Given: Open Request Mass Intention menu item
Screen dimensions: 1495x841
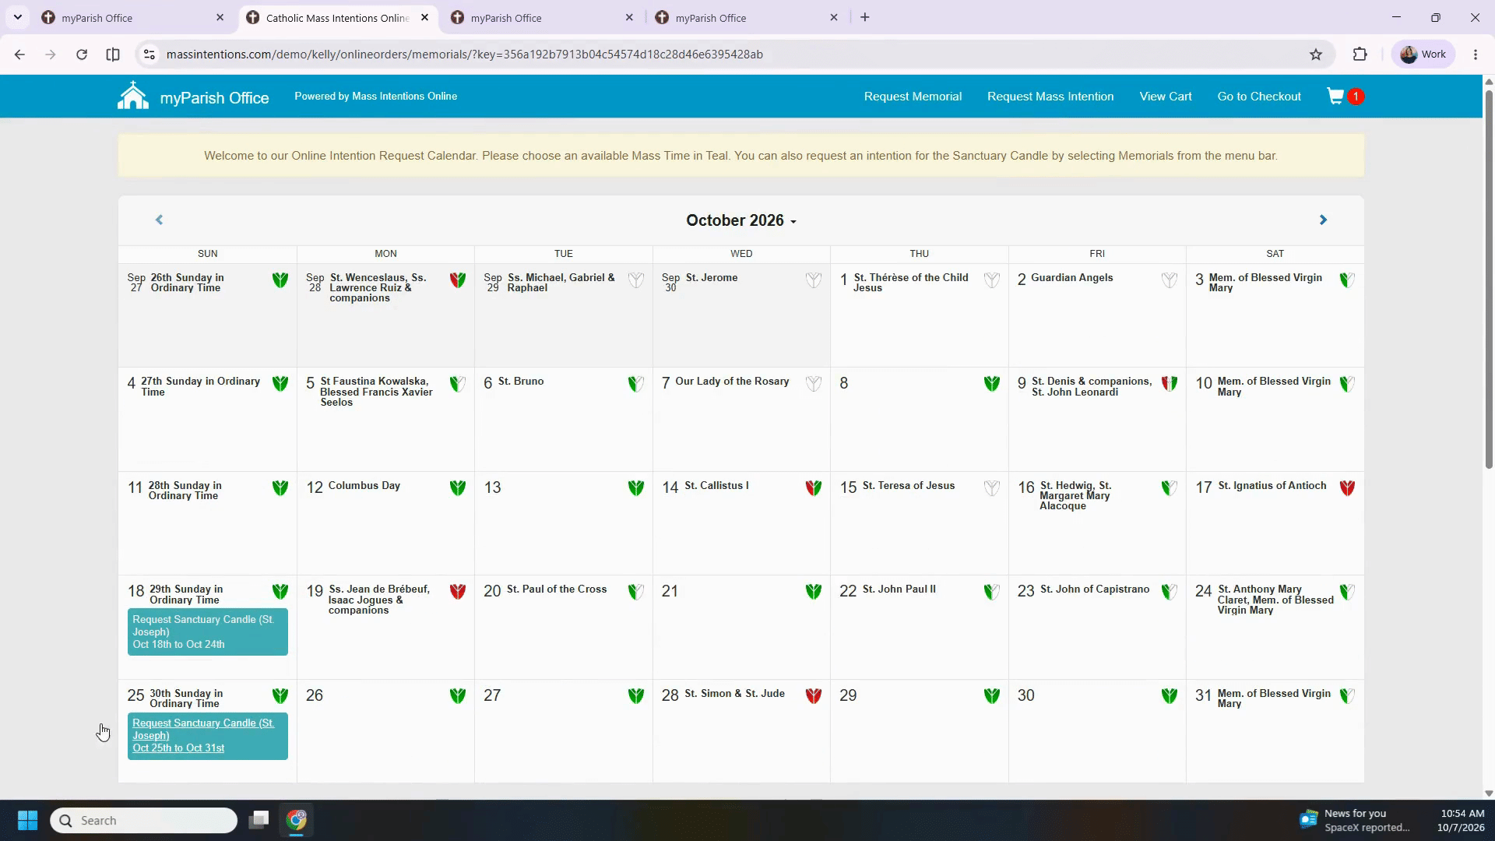Looking at the screenshot, I should (1050, 97).
